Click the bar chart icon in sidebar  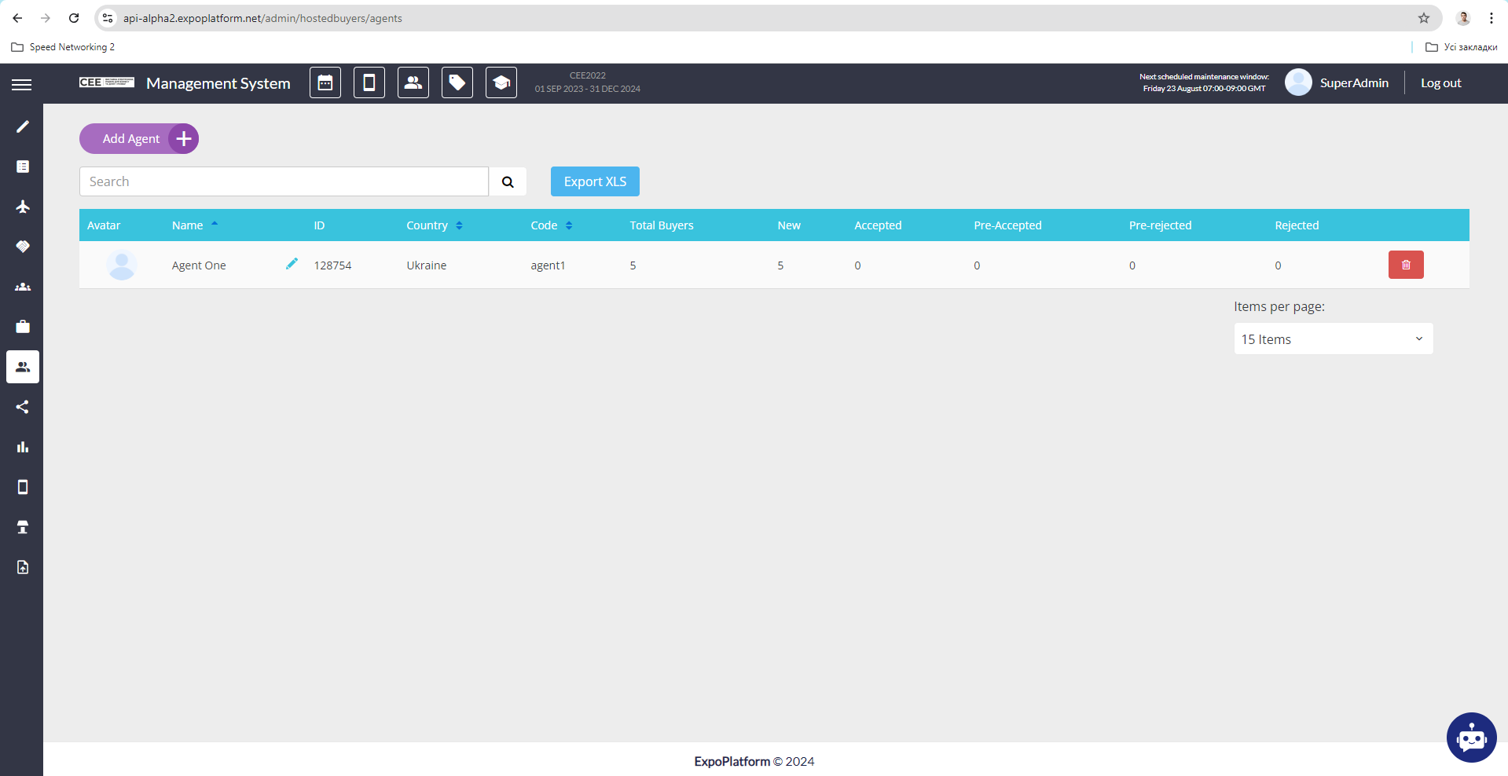click(x=23, y=447)
